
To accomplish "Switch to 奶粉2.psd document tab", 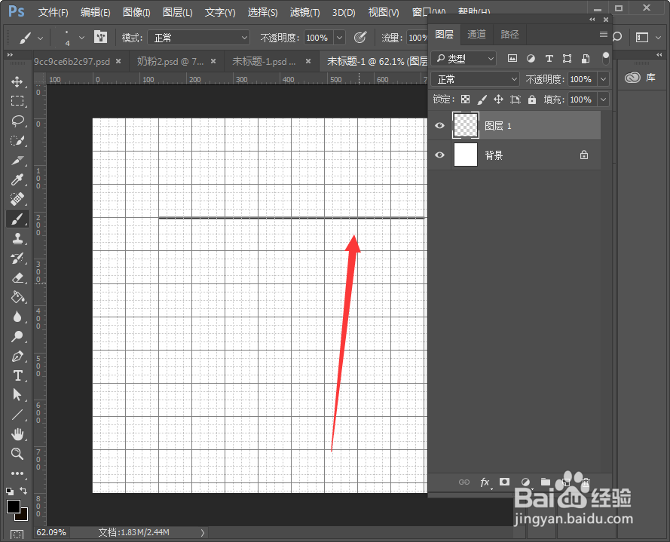I will [170, 62].
